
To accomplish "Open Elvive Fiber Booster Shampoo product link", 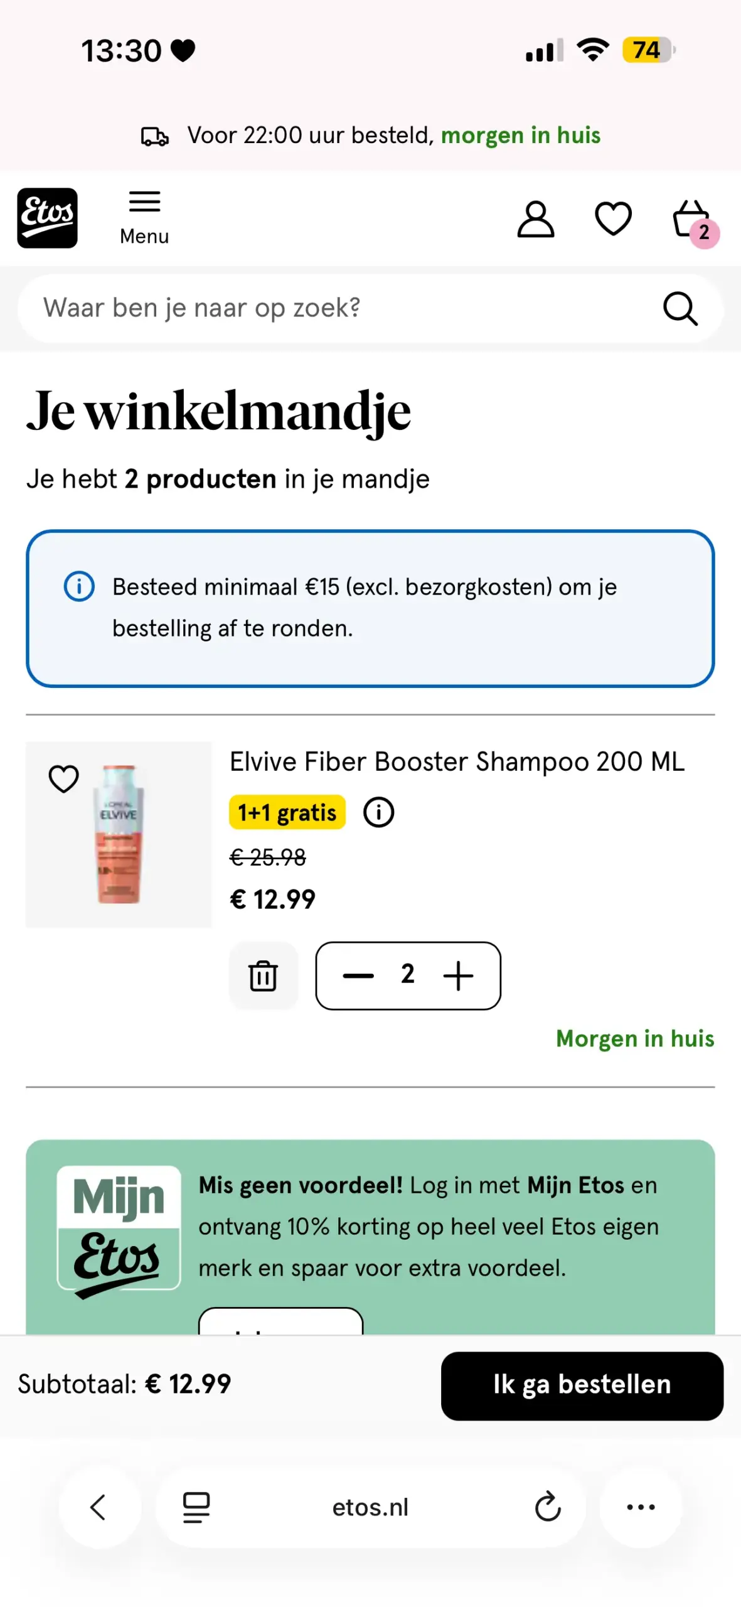I will click(x=457, y=761).
